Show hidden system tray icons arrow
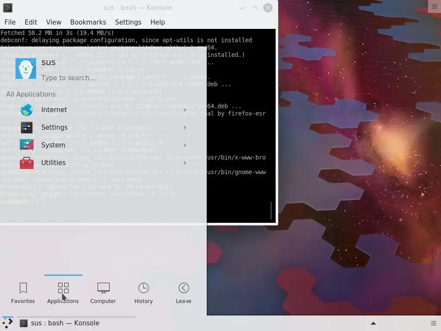This screenshot has width=441, height=331. click(x=373, y=323)
